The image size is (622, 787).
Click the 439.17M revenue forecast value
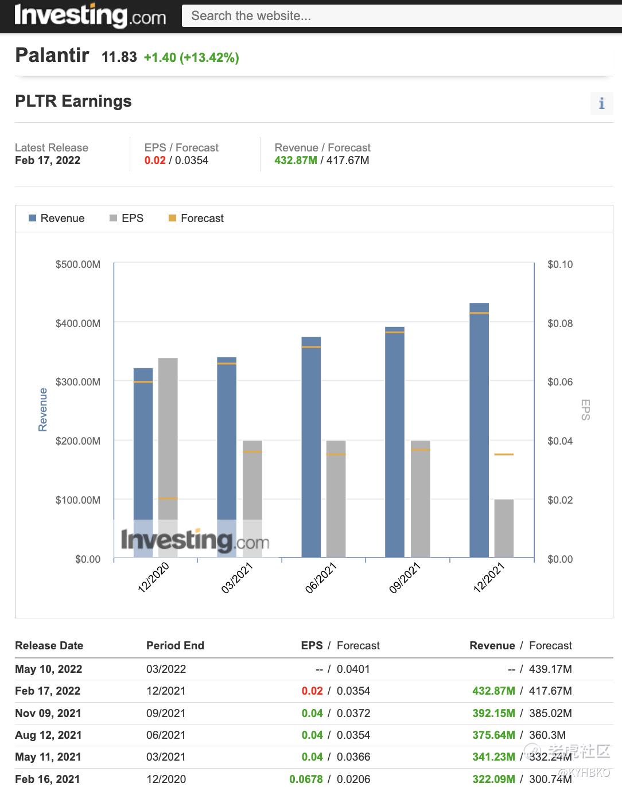coord(550,669)
